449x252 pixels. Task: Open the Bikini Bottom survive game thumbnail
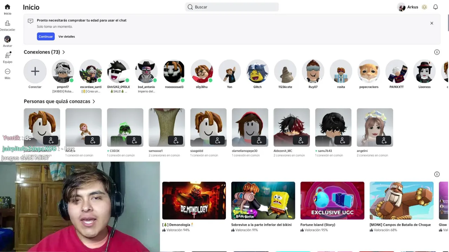click(263, 201)
